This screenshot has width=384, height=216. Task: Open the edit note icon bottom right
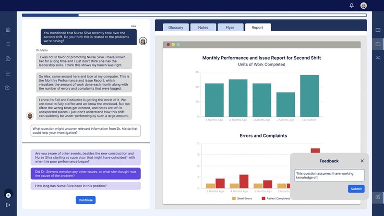(x=378, y=197)
